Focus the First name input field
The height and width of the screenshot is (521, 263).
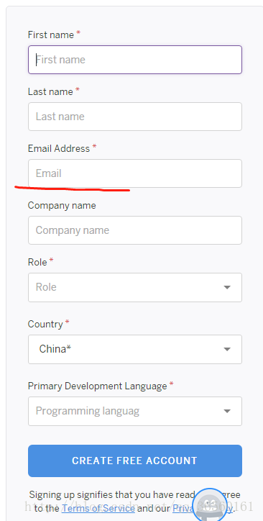pos(135,60)
